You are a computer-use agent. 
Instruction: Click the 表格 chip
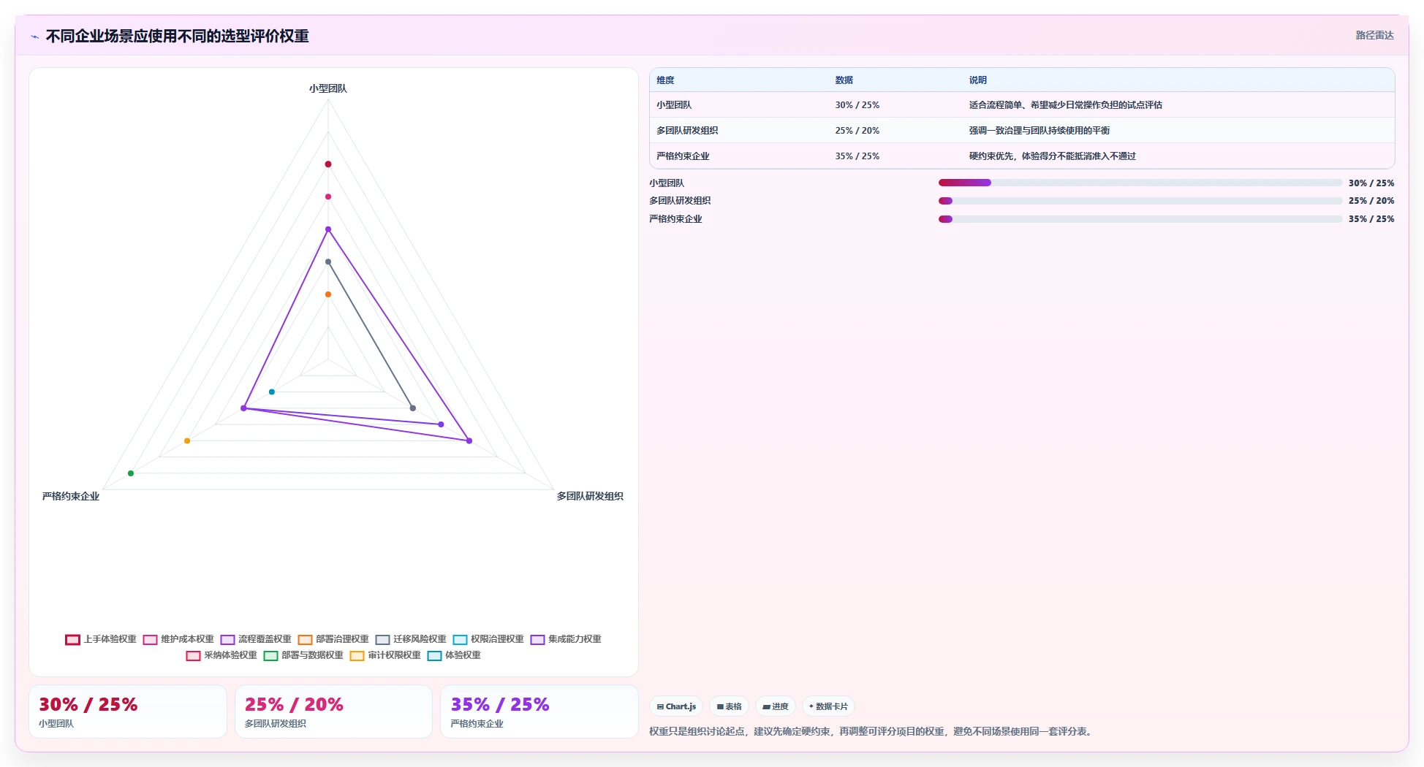click(729, 706)
